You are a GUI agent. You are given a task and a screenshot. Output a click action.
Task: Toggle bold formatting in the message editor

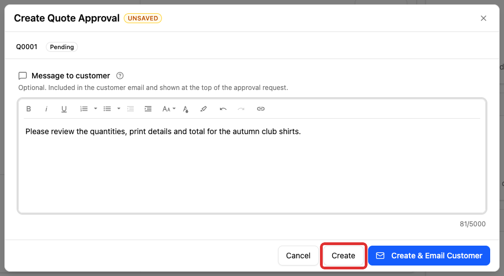click(29, 109)
